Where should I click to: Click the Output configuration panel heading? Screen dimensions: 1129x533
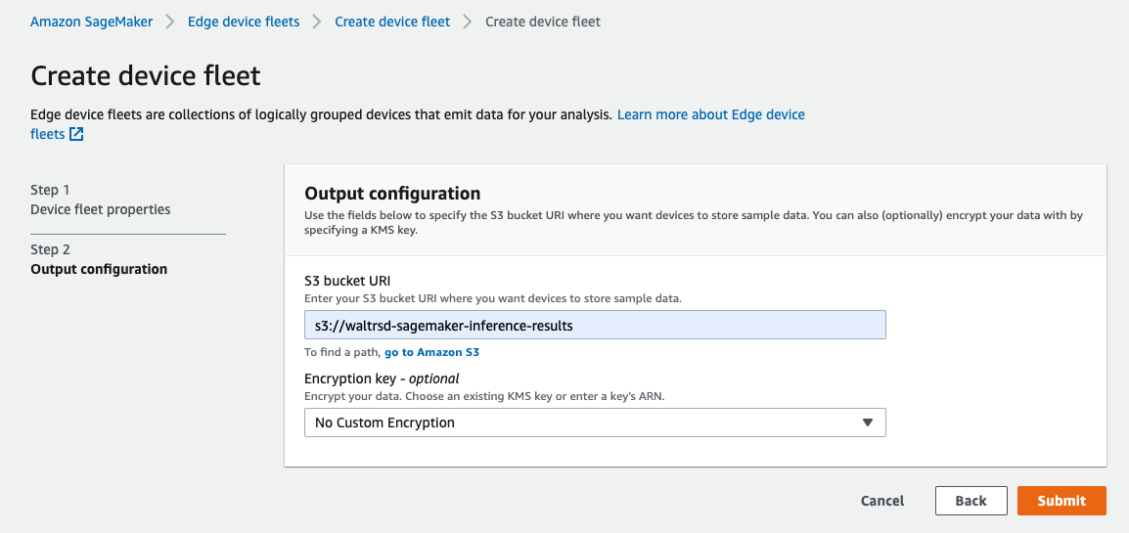tap(392, 193)
